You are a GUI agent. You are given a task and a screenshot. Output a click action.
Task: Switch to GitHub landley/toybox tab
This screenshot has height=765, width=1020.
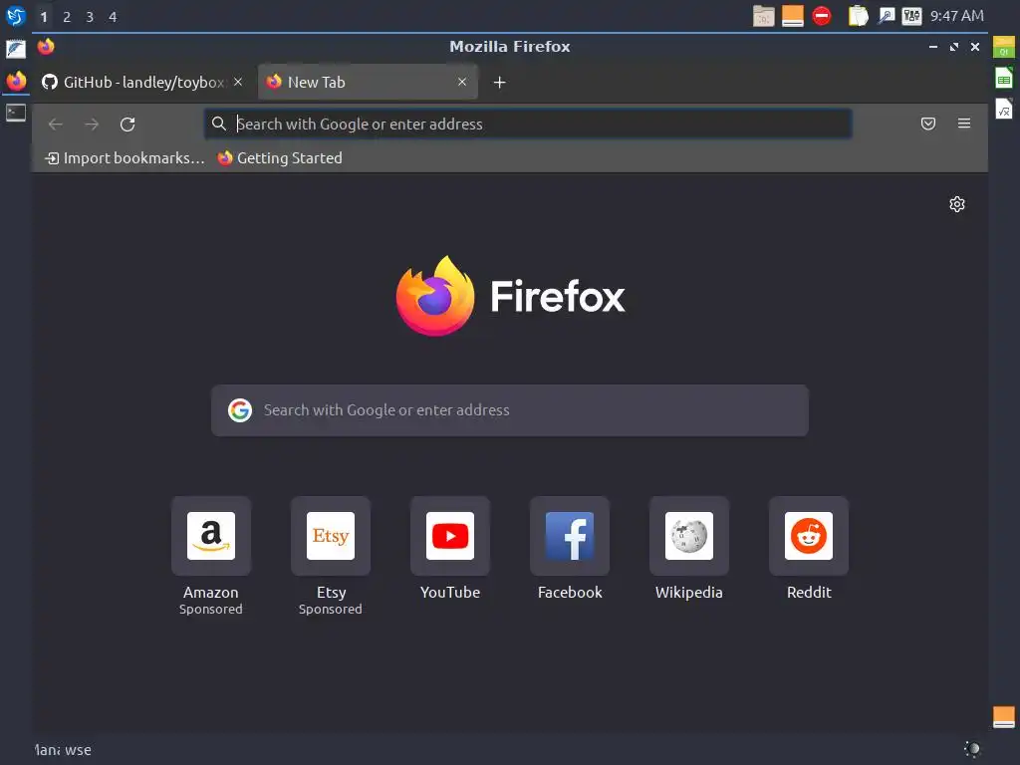click(x=142, y=82)
